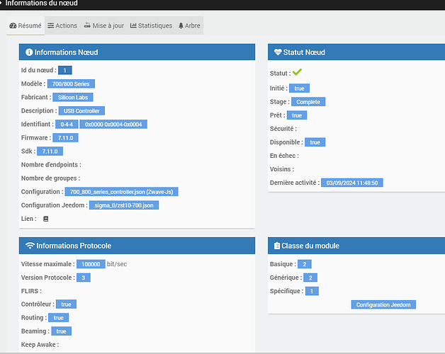Click the Sdk "7.11.0" badge
The width and height of the screenshot is (445, 354).
coord(50,152)
